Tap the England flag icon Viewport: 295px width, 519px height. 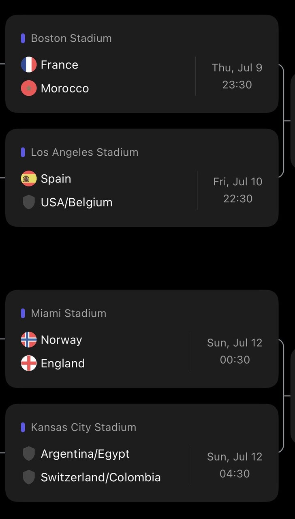pyautogui.click(x=29, y=363)
